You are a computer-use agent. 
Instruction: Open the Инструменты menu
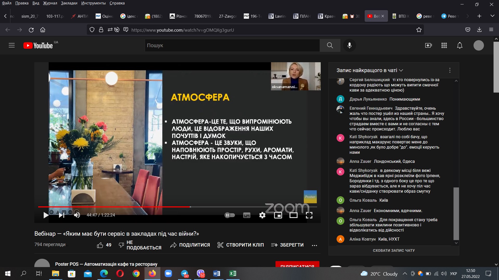(93, 3)
